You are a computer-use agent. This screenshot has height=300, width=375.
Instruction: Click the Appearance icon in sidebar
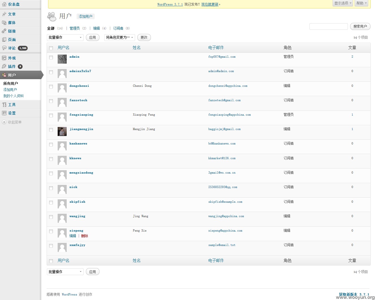point(4,58)
